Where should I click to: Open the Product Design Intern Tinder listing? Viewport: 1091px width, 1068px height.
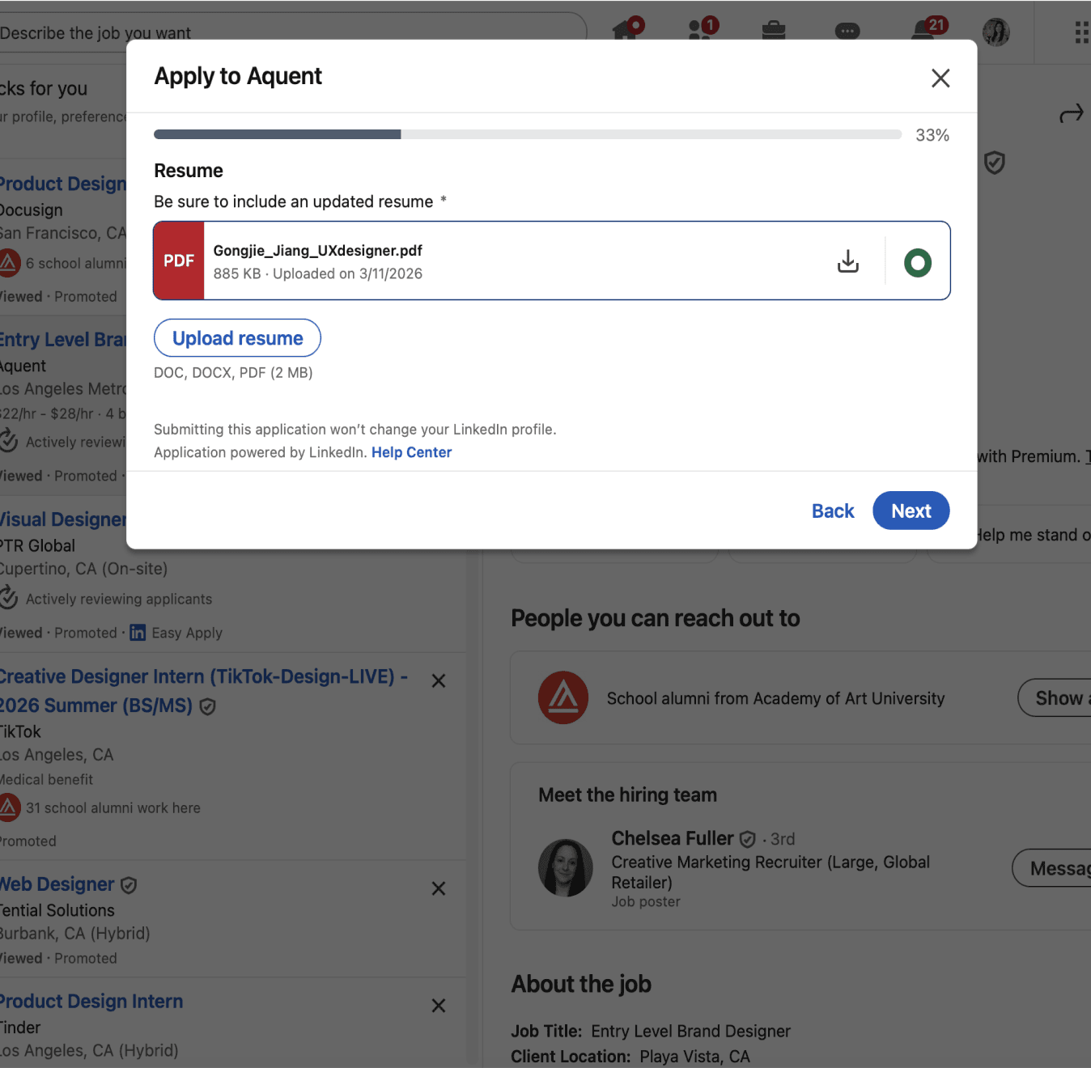pos(91,1002)
